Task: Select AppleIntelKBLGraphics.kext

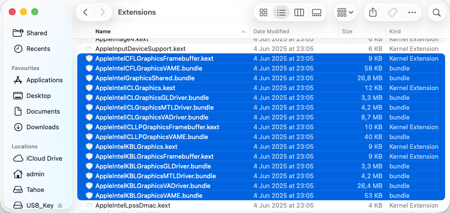Action: pos(261,146)
